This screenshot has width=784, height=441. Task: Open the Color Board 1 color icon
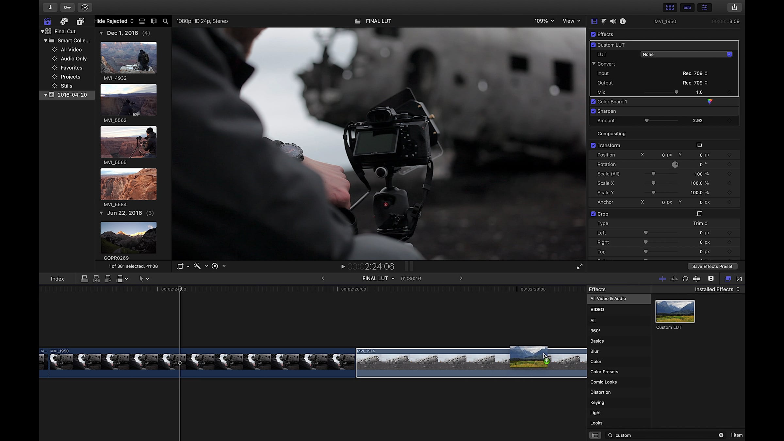pyautogui.click(x=710, y=102)
